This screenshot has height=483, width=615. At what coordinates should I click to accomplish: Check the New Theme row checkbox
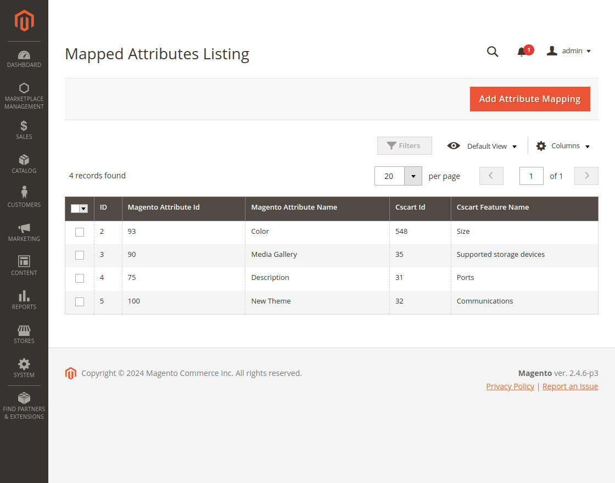click(x=80, y=302)
